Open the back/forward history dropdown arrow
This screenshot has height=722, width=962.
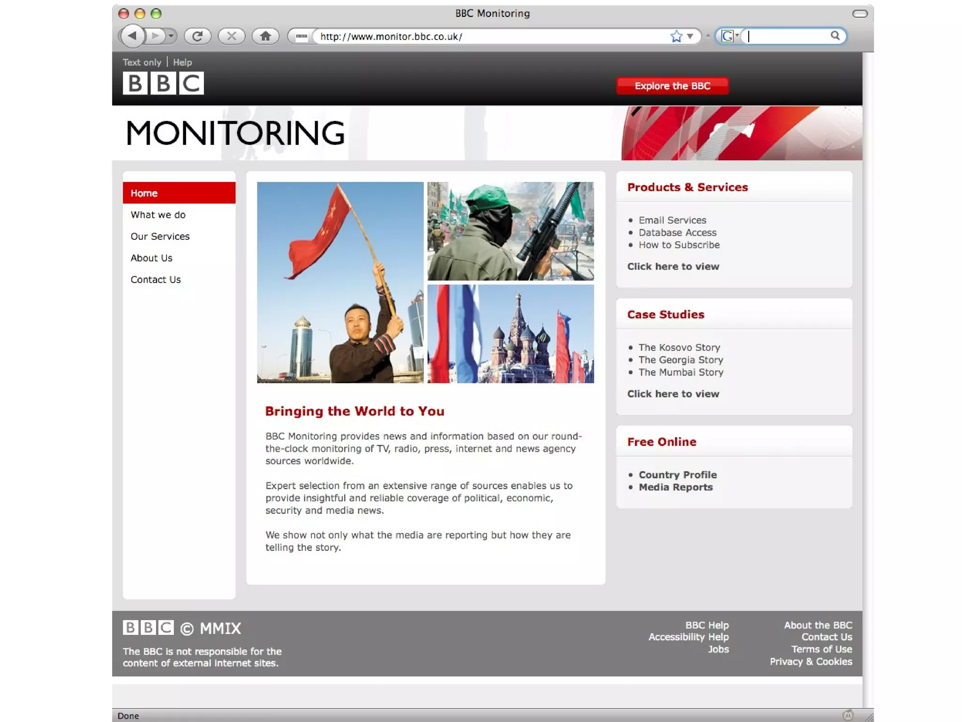171,36
